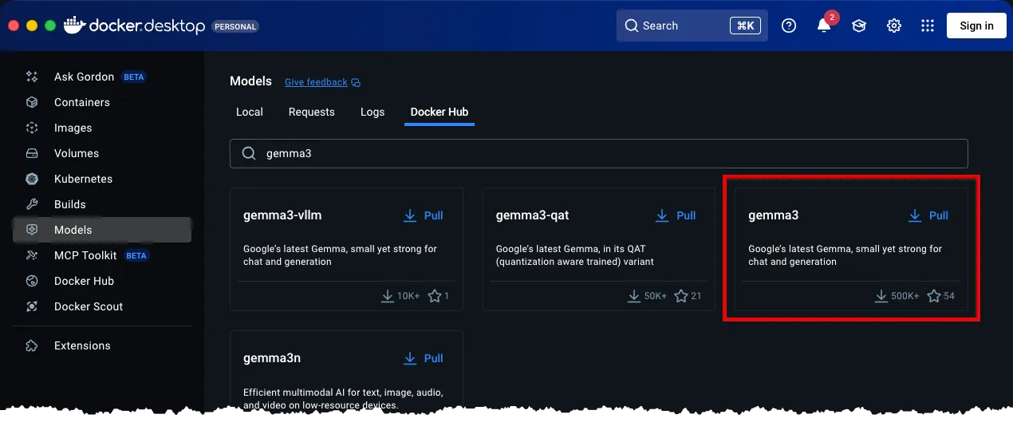Click the Models sidebar icon
The image size is (1013, 434).
[32, 230]
